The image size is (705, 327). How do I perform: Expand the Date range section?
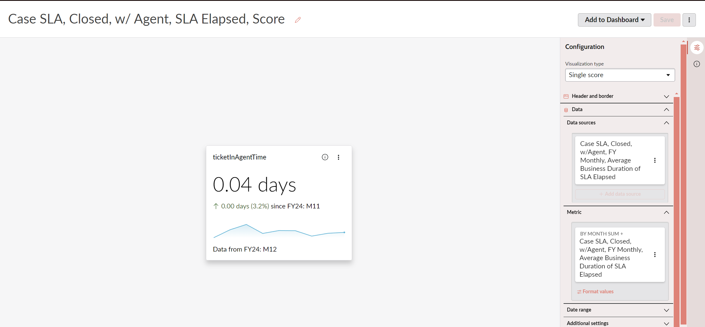(666, 310)
